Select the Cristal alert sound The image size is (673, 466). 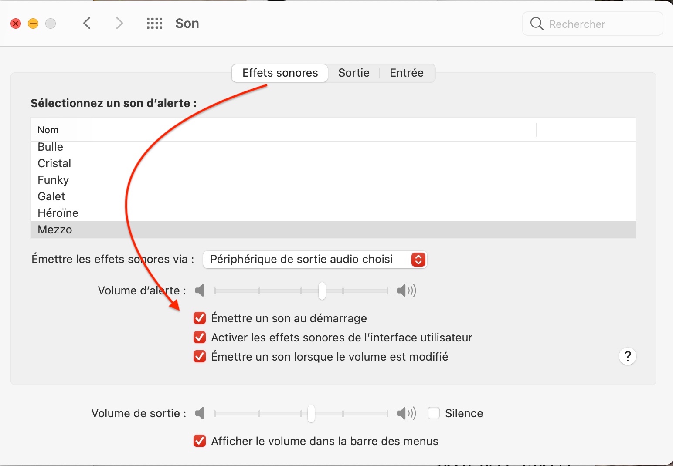point(333,163)
